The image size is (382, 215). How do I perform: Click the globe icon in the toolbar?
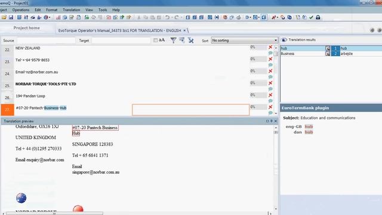(45, 17)
